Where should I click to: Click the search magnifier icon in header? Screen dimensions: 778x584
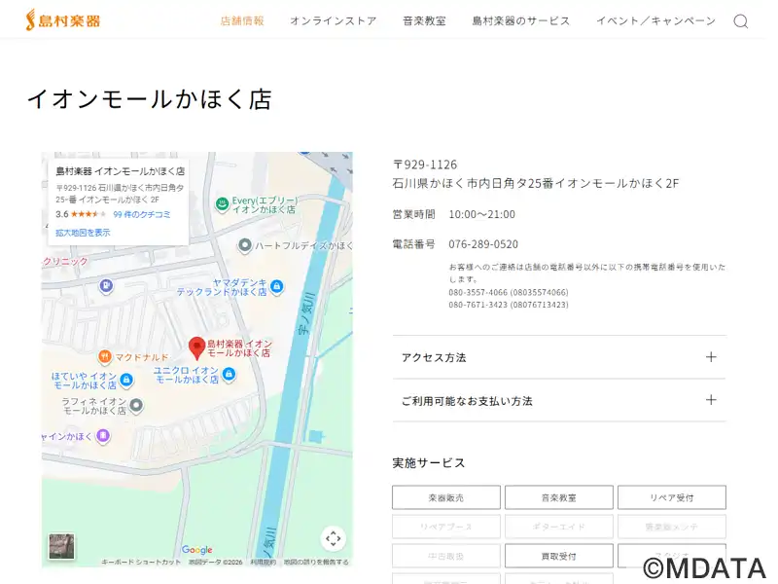point(741,21)
